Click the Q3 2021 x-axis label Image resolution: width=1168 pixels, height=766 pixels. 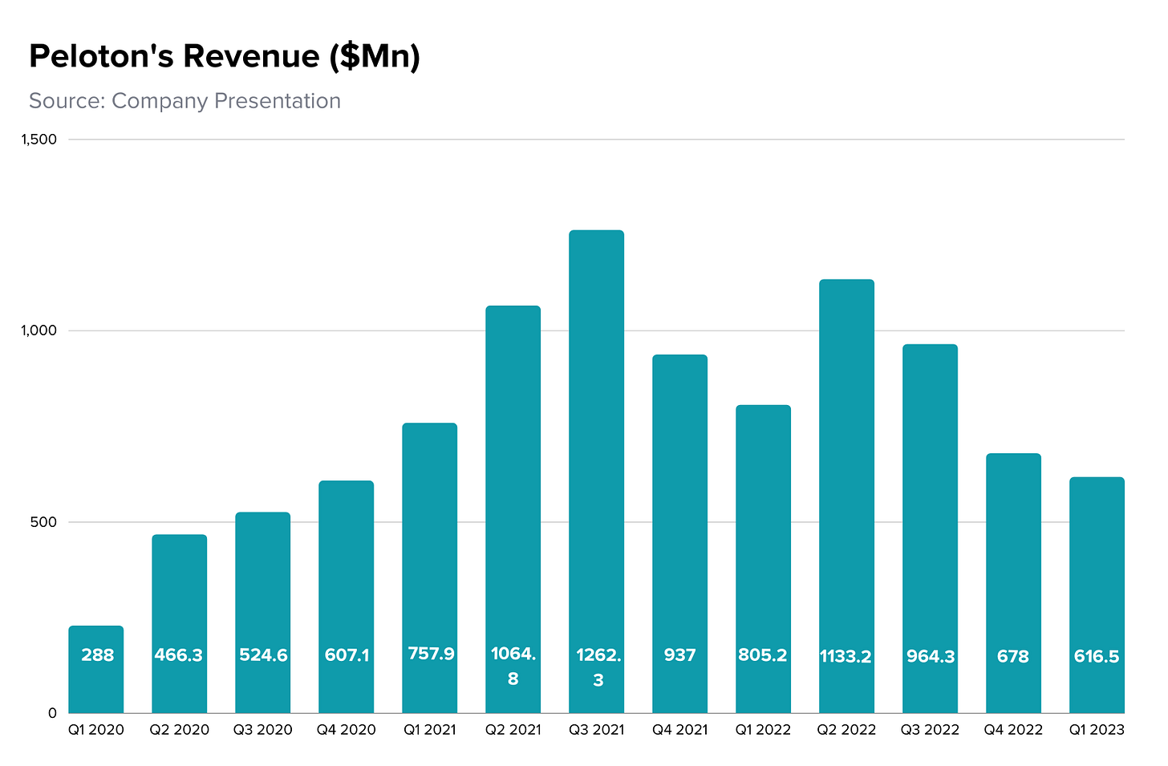tap(597, 730)
